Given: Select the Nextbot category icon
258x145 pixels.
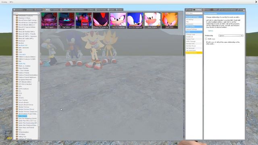Looking at the screenshot, I should pos(17,43).
